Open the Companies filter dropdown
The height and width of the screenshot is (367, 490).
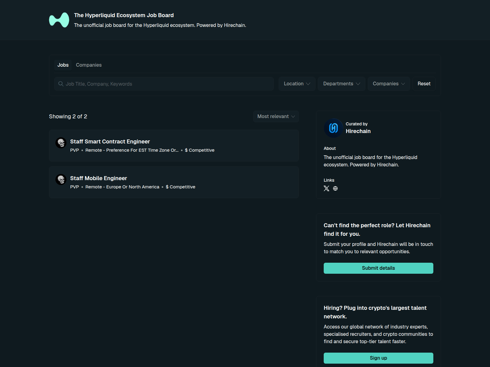389,83
